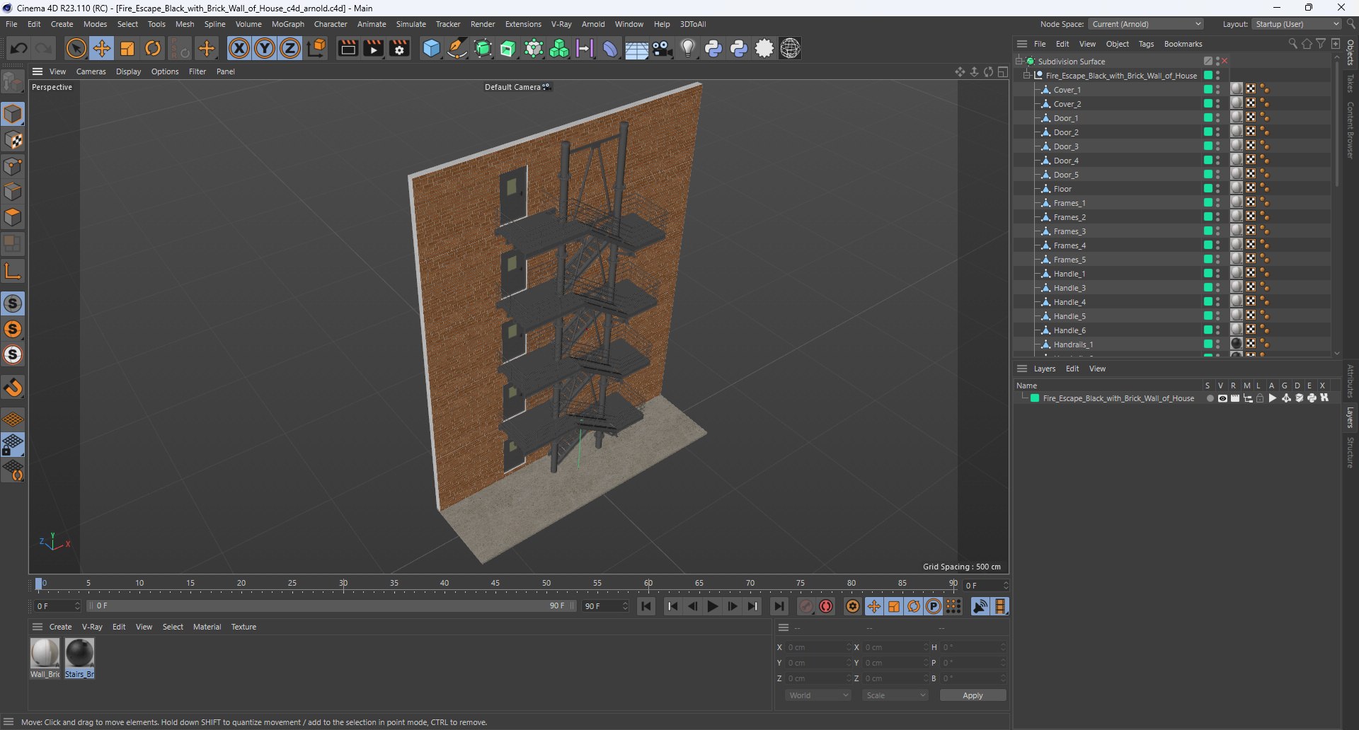Enable Polygons mode in left toolbar
Image resolution: width=1359 pixels, height=730 pixels.
pyautogui.click(x=13, y=217)
